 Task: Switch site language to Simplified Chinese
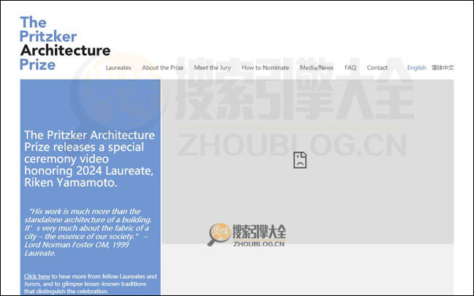pyautogui.click(x=443, y=68)
